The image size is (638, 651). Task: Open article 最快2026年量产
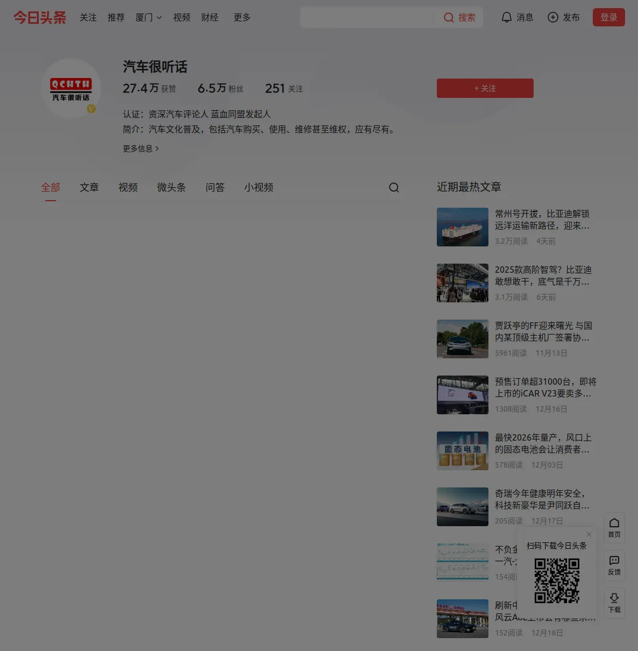[x=543, y=443]
